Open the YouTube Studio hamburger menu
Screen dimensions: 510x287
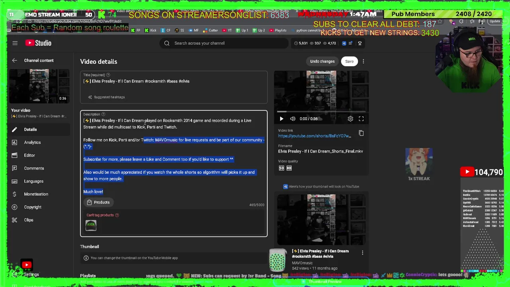(x=15, y=43)
